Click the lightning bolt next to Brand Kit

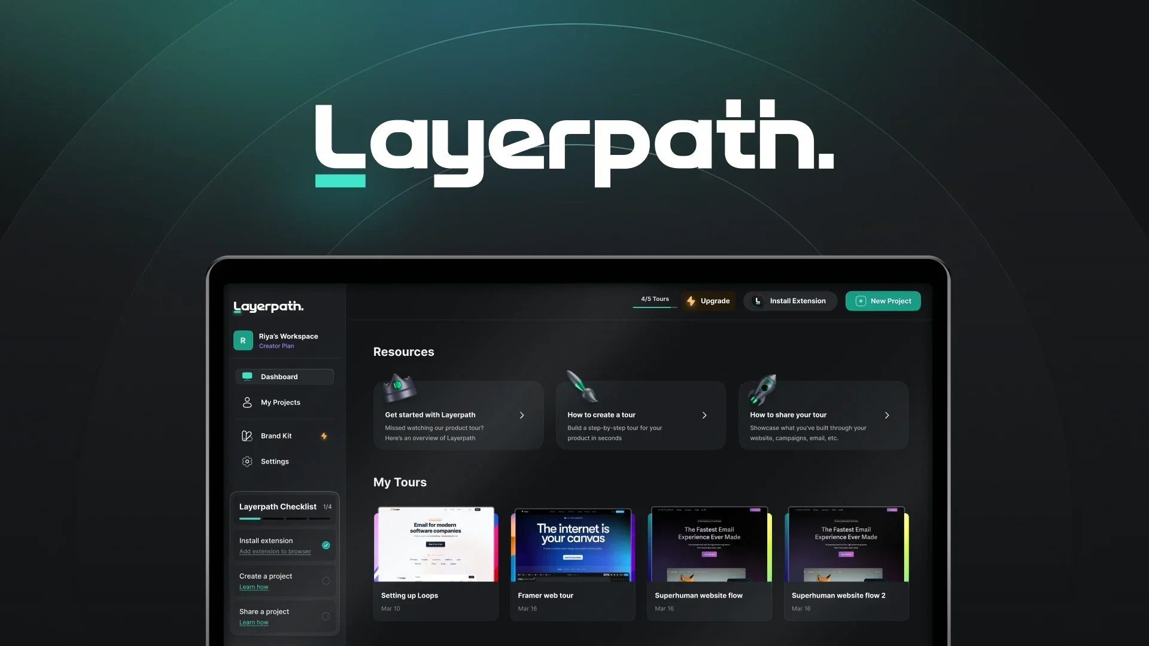(x=324, y=436)
